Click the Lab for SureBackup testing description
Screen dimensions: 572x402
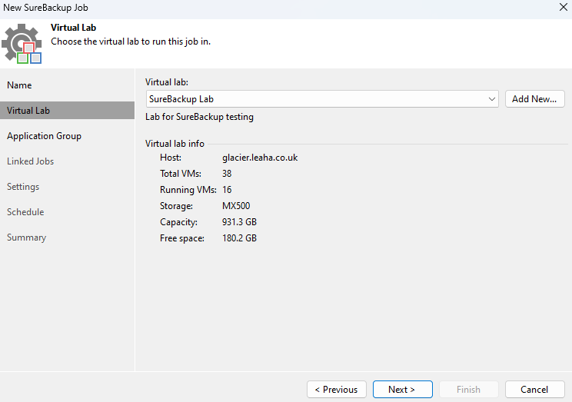199,117
